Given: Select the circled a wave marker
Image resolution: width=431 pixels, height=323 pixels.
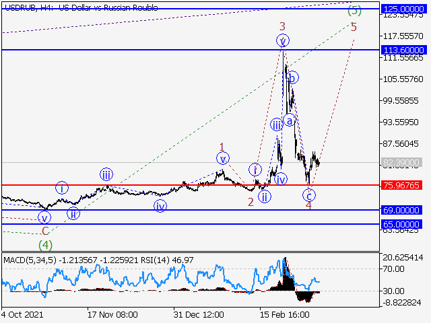Looking at the screenshot, I should [x=290, y=120].
